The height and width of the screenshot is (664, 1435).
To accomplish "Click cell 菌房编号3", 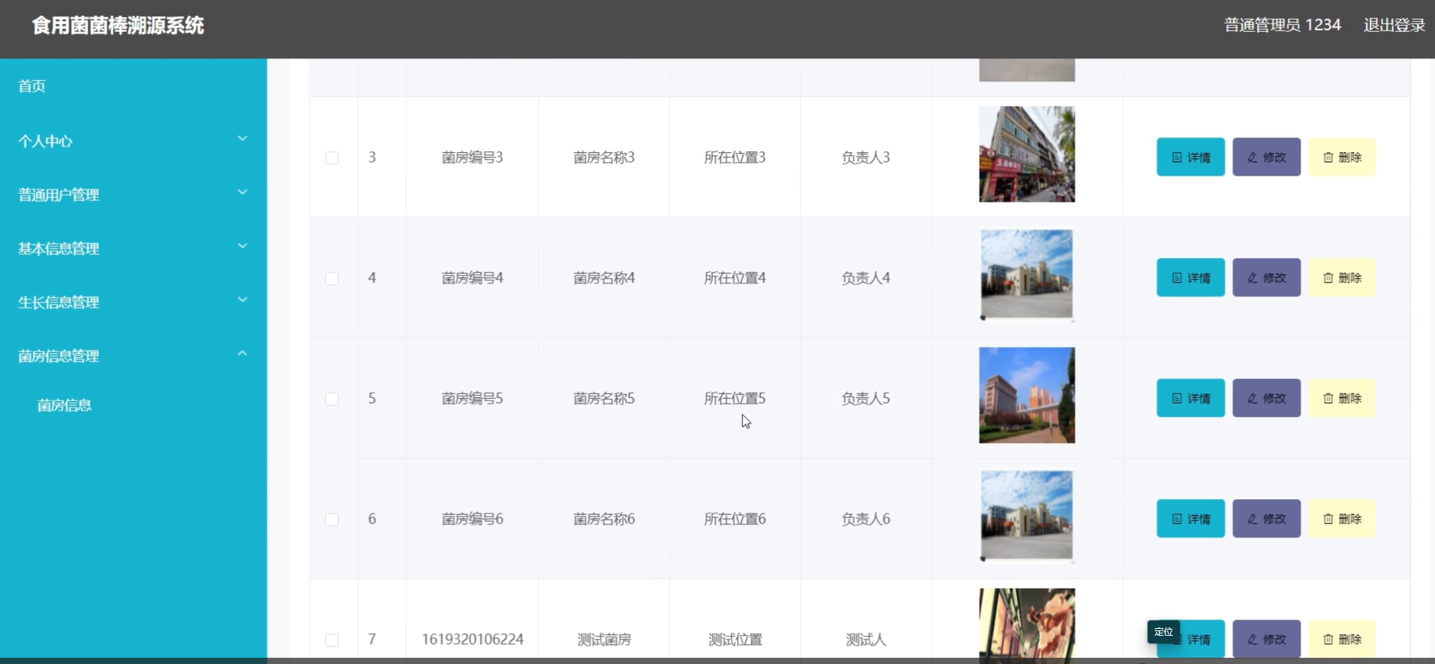I will pos(472,157).
